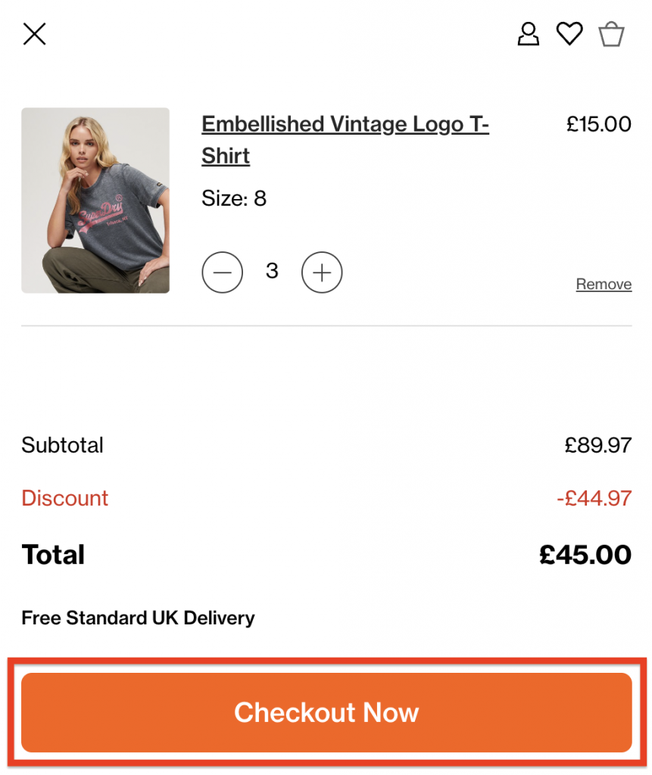Open the wishlist heart icon
Image resolution: width=652 pixels, height=775 pixels.
569,34
